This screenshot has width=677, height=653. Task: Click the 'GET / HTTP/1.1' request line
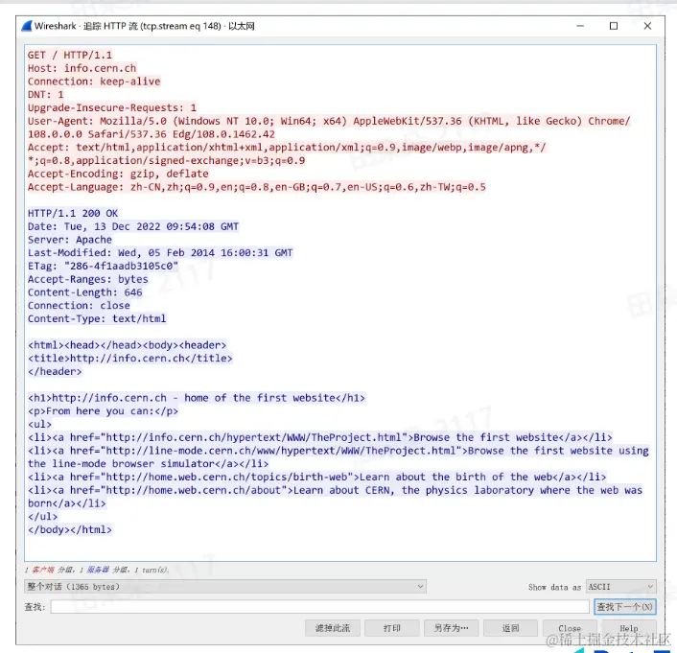pos(70,56)
